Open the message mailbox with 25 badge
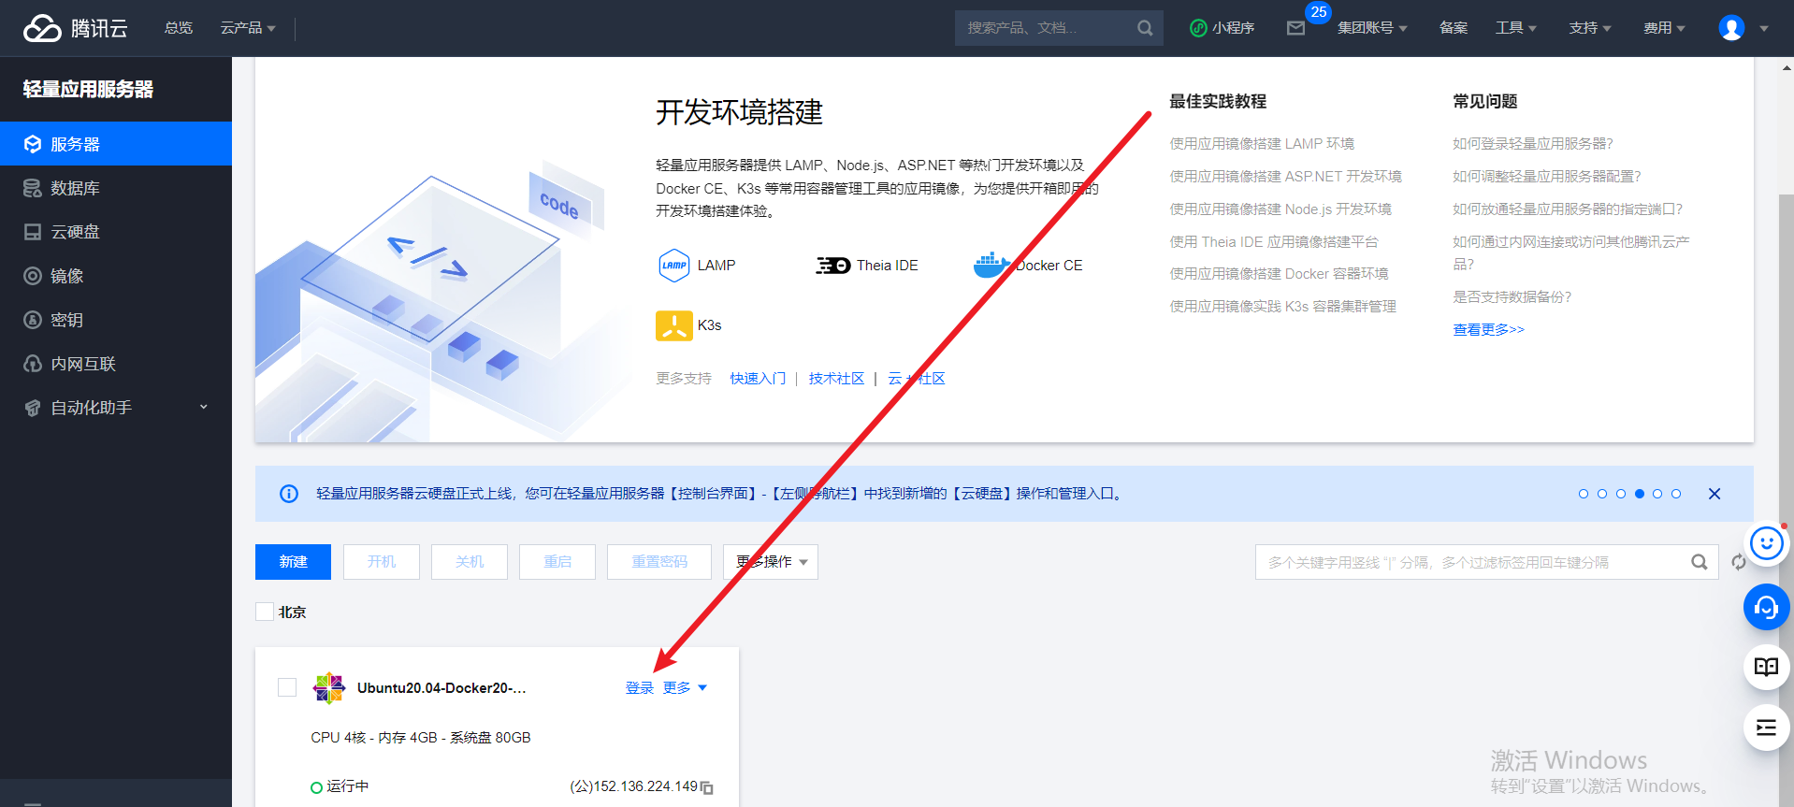Screen dimensions: 1794x807 pyautogui.click(x=1296, y=28)
